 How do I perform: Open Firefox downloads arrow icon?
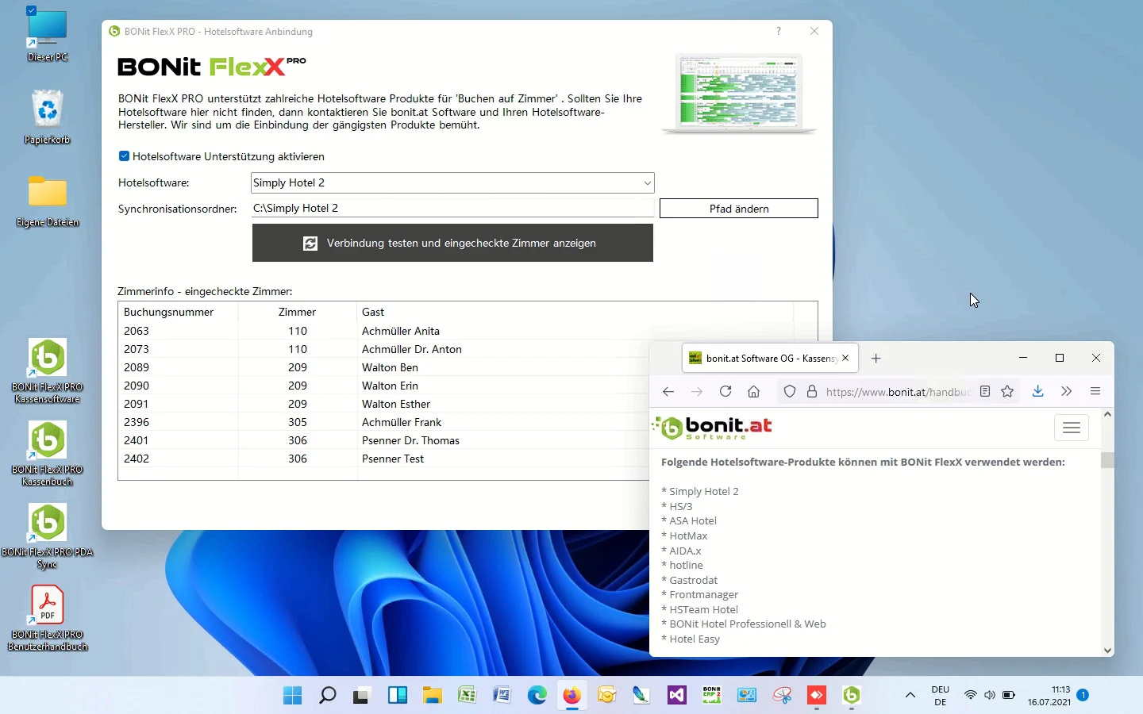pos(1037,391)
